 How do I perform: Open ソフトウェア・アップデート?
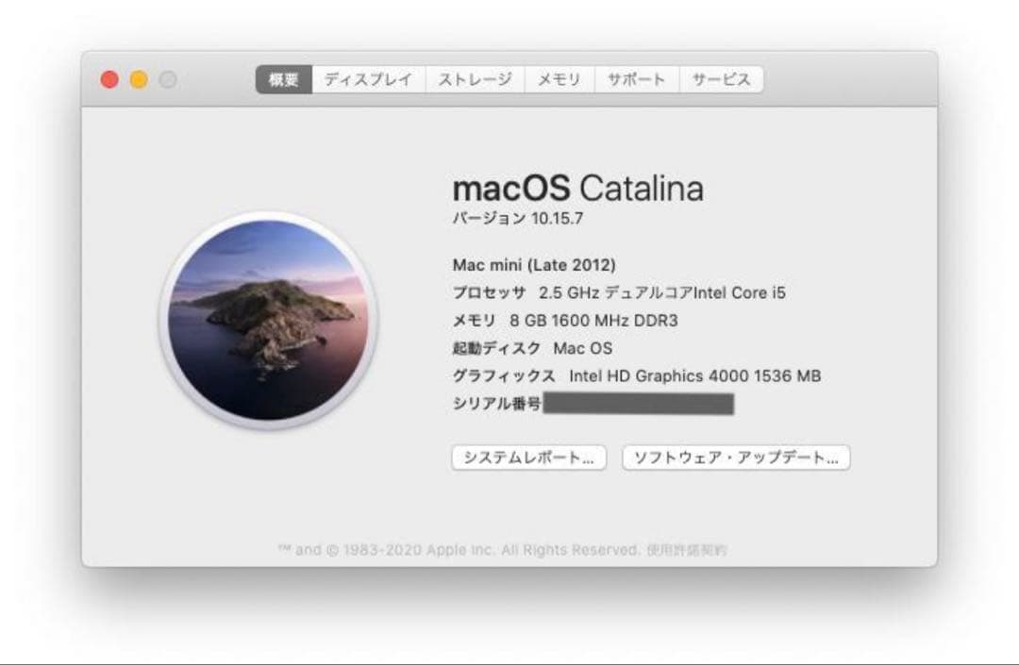(x=735, y=458)
